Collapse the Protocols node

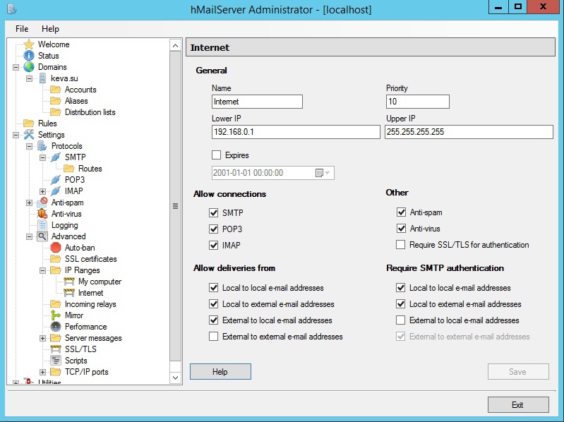tap(29, 146)
